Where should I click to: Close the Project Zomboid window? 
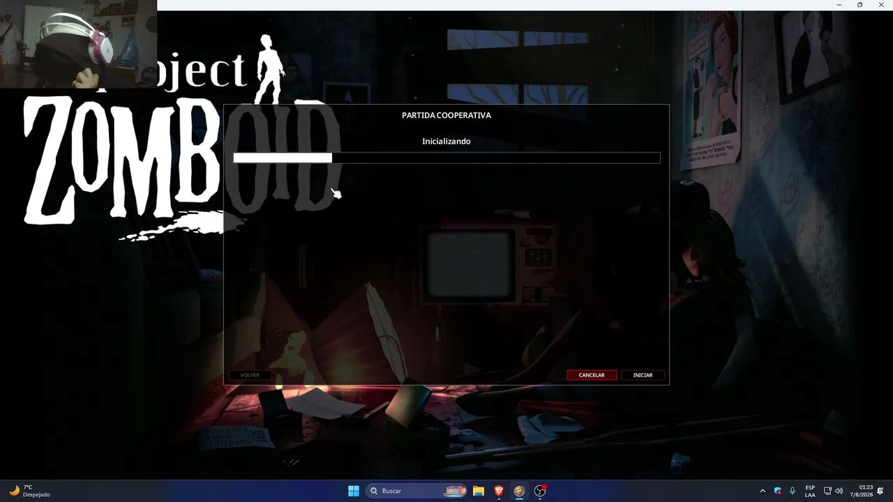pyautogui.click(x=881, y=5)
